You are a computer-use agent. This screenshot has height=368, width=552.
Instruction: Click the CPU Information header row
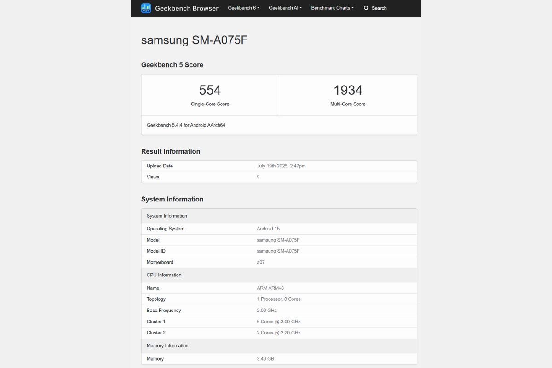(x=279, y=275)
